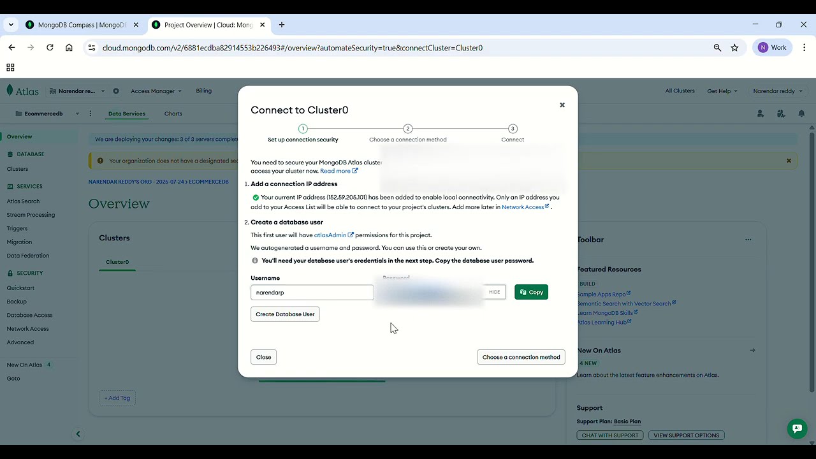Focus the Username input field
Screen dimensions: 816x459
(x=312, y=293)
